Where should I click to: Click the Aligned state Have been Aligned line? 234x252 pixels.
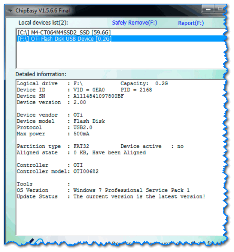pyautogui.click(x=81, y=153)
